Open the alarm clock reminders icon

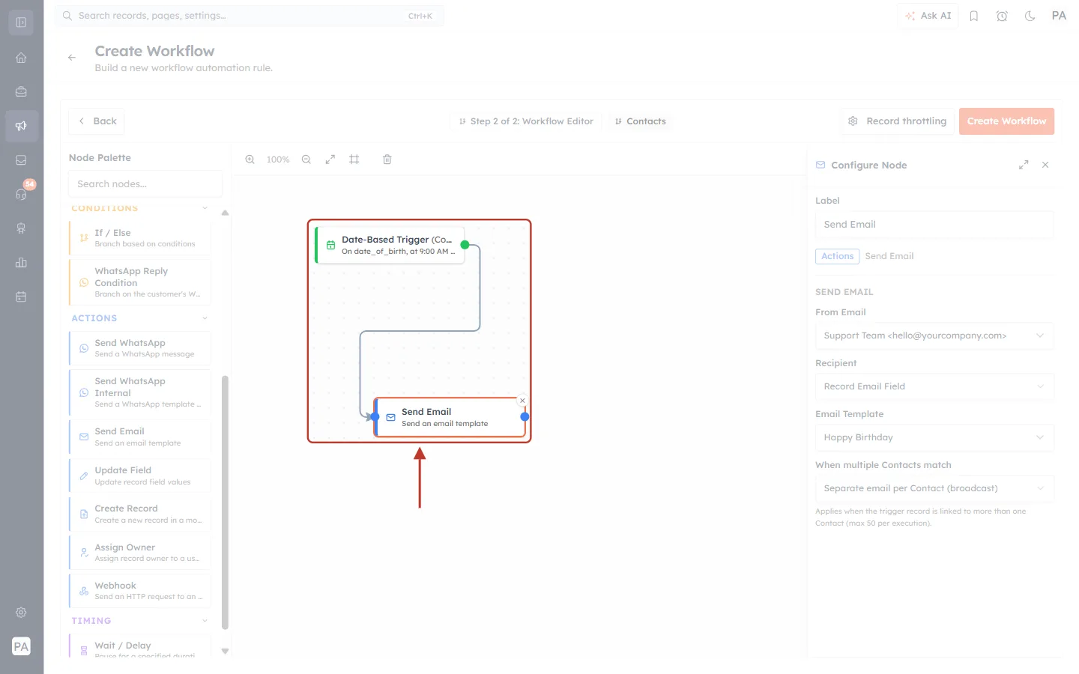(x=1002, y=16)
